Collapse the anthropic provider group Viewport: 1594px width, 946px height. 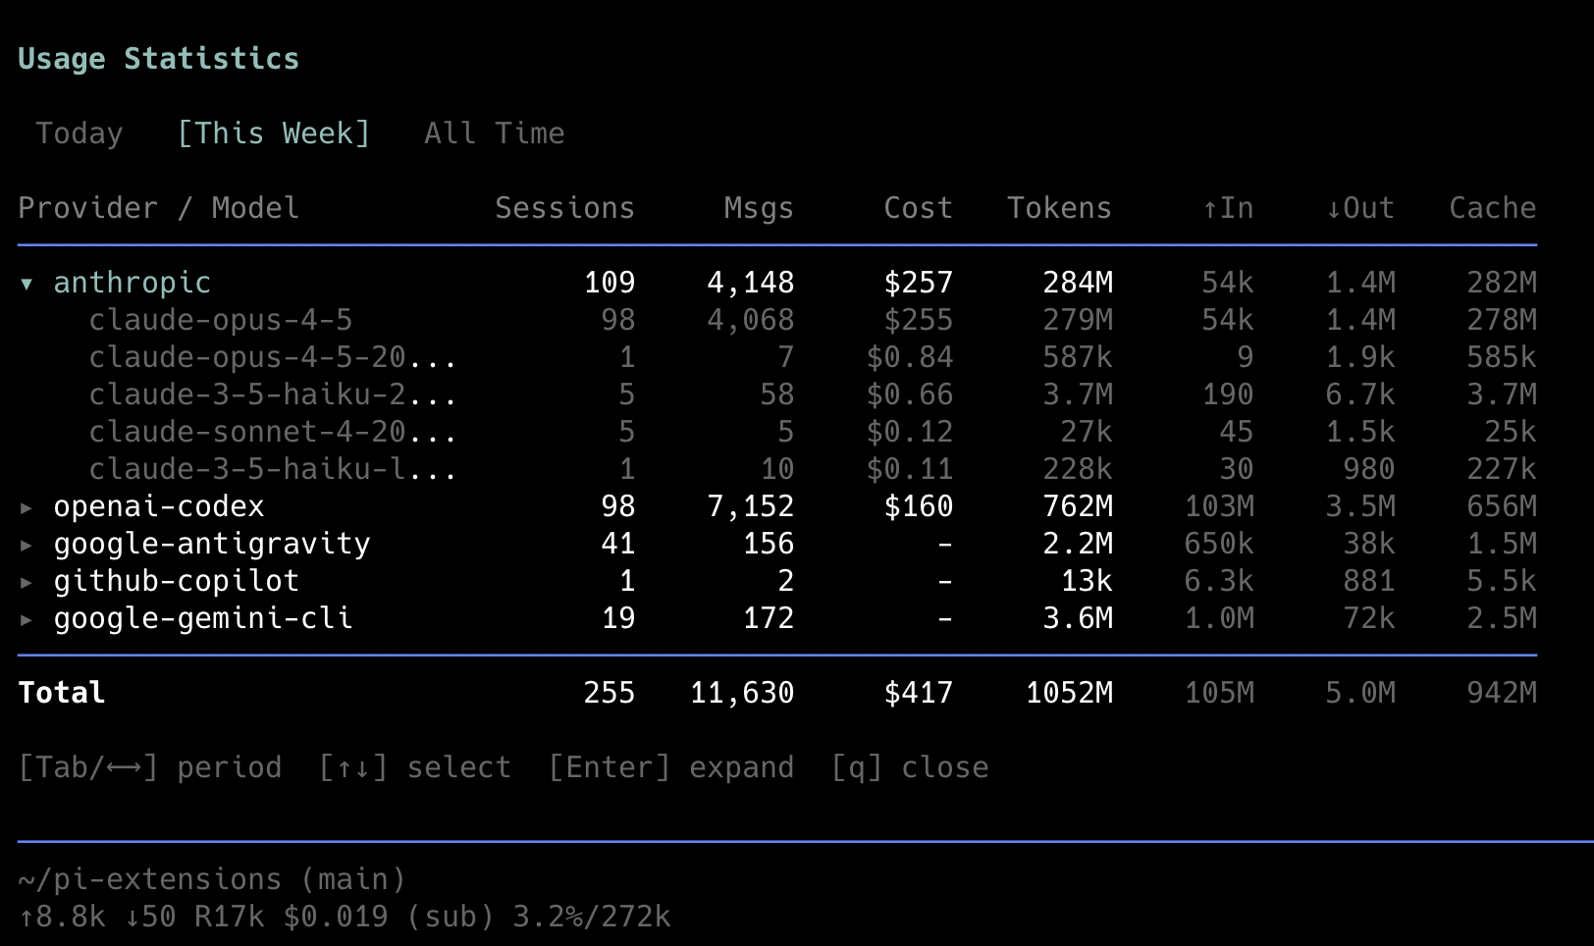(27, 284)
